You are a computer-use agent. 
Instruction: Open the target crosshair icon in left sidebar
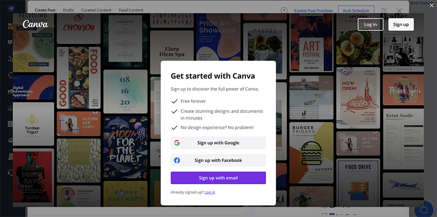[x=10, y=75]
